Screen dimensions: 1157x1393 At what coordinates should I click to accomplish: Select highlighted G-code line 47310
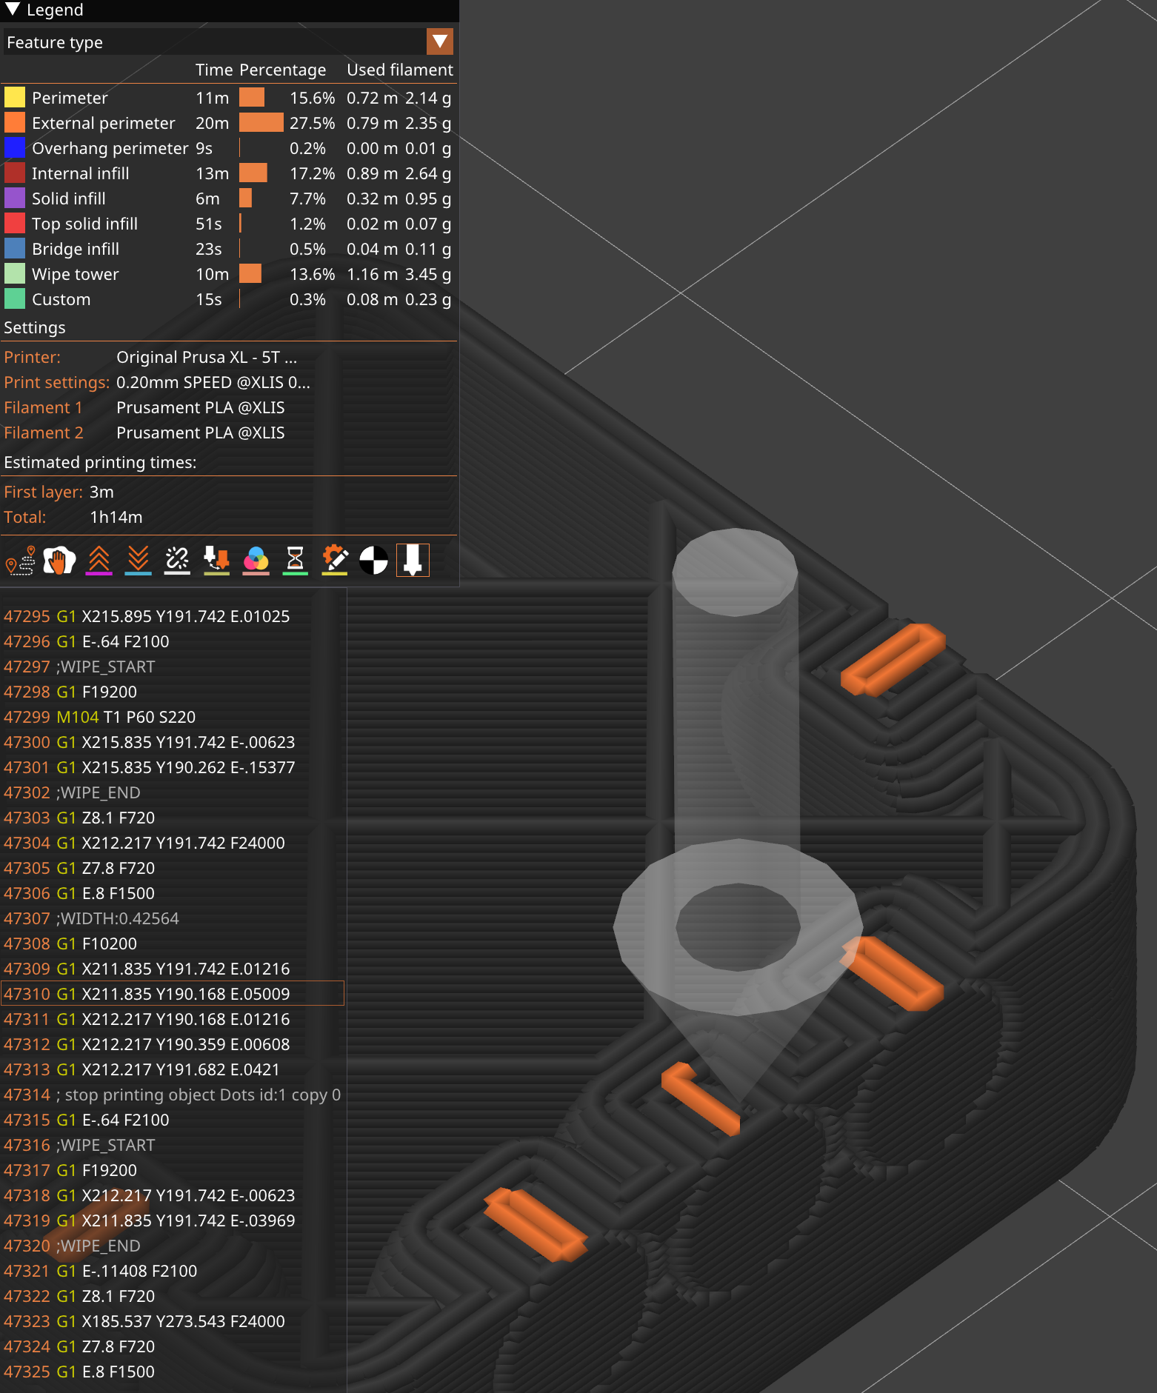[173, 994]
